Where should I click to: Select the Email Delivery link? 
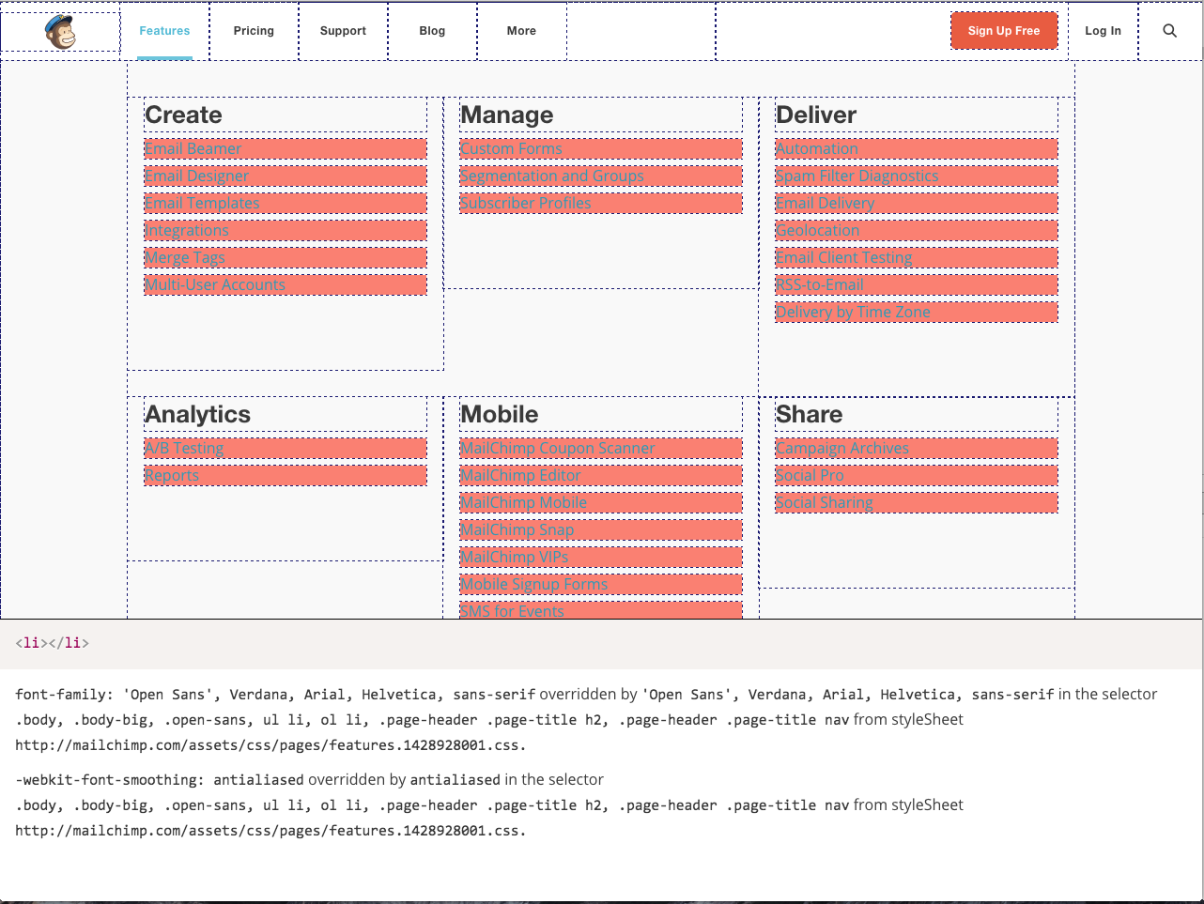[825, 203]
